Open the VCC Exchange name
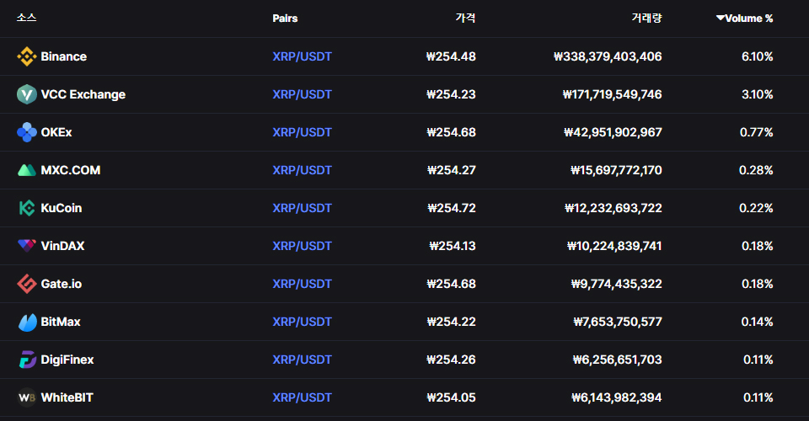The image size is (809, 421). click(83, 94)
